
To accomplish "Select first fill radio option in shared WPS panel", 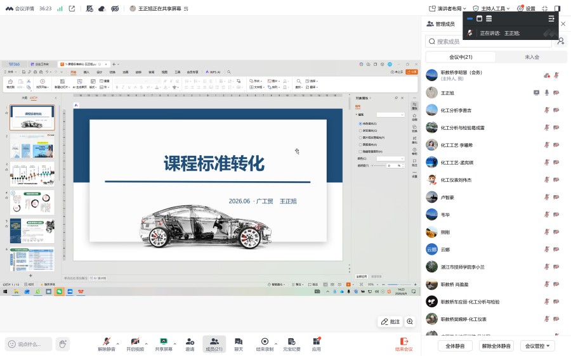I will pos(360,124).
